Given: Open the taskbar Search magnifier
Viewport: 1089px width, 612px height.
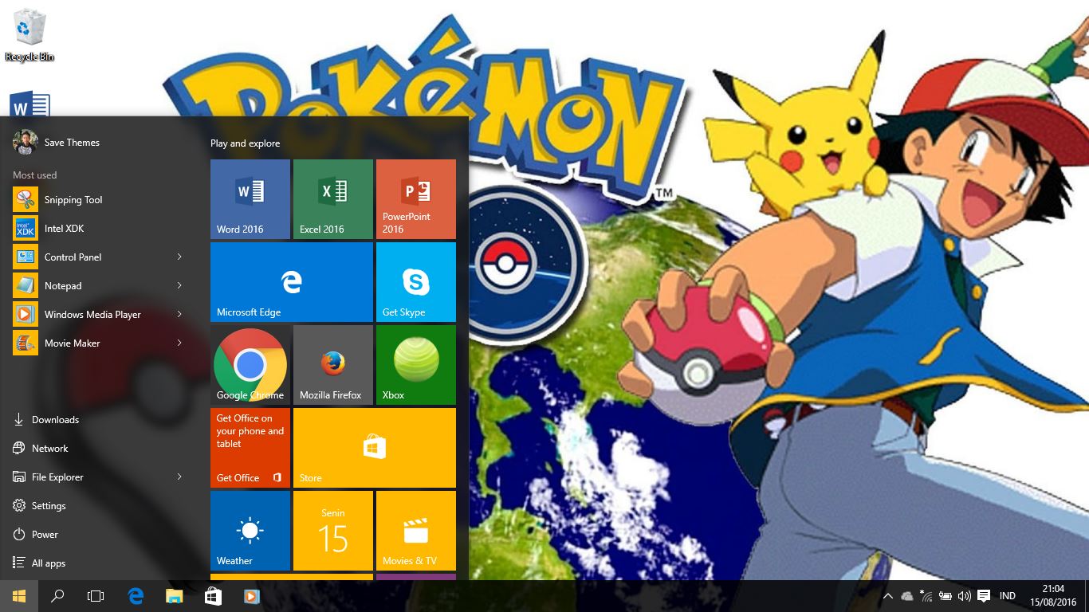Looking at the screenshot, I should (57, 596).
